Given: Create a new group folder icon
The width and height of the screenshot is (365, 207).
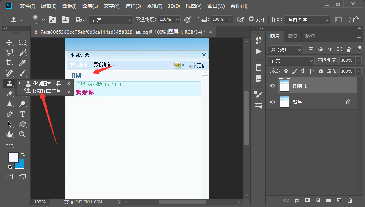Looking at the screenshot, I should click(x=329, y=200).
